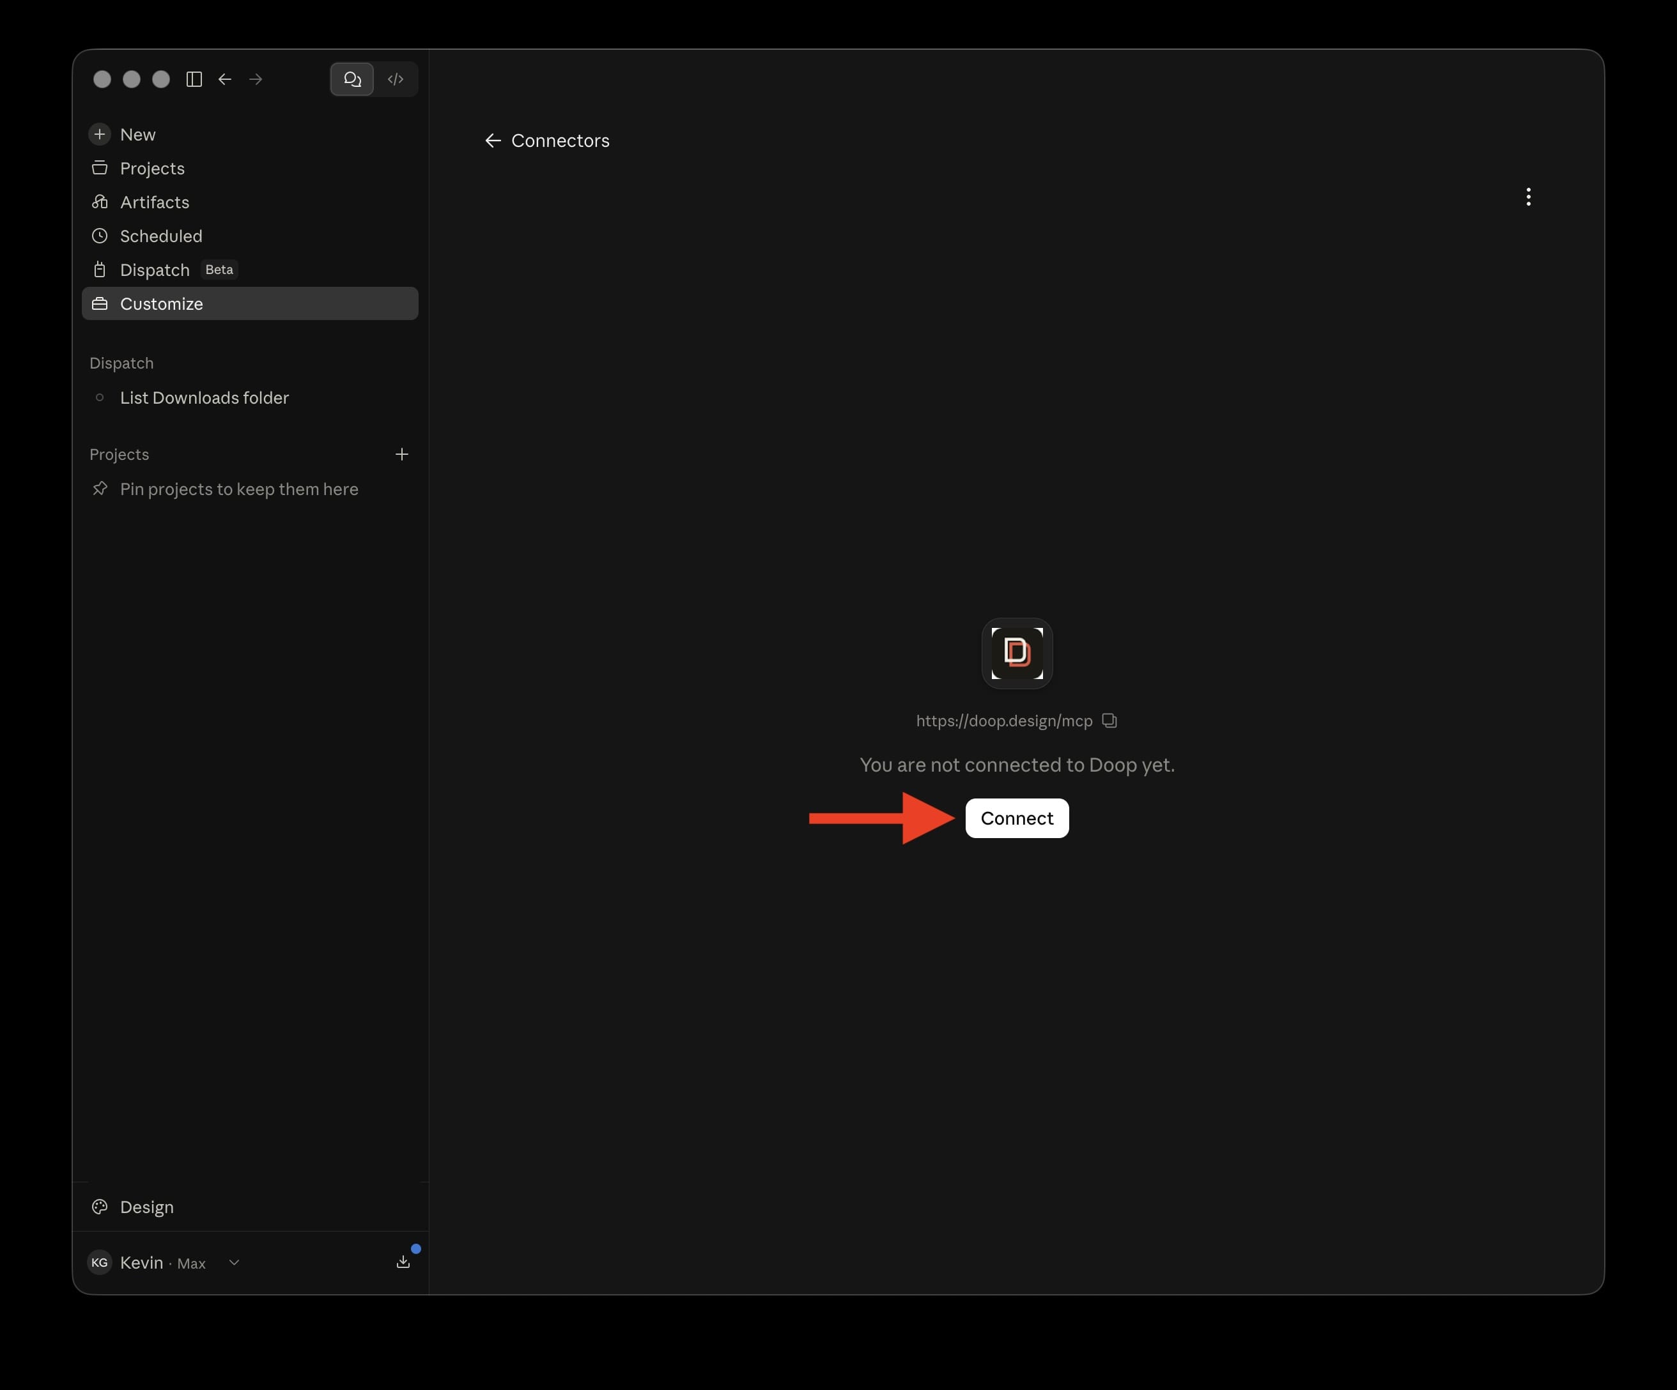The height and width of the screenshot is (1390, 1677).
Task: Add a project with the plus button
Action: pos(402,454)
